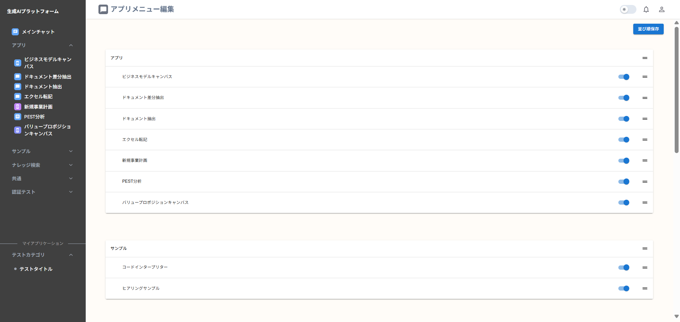Image resolution: width=680 pixels, height=322 pixels.
Task: Turn off the コードインタープリター switch
Action: (x=624, y=268)
